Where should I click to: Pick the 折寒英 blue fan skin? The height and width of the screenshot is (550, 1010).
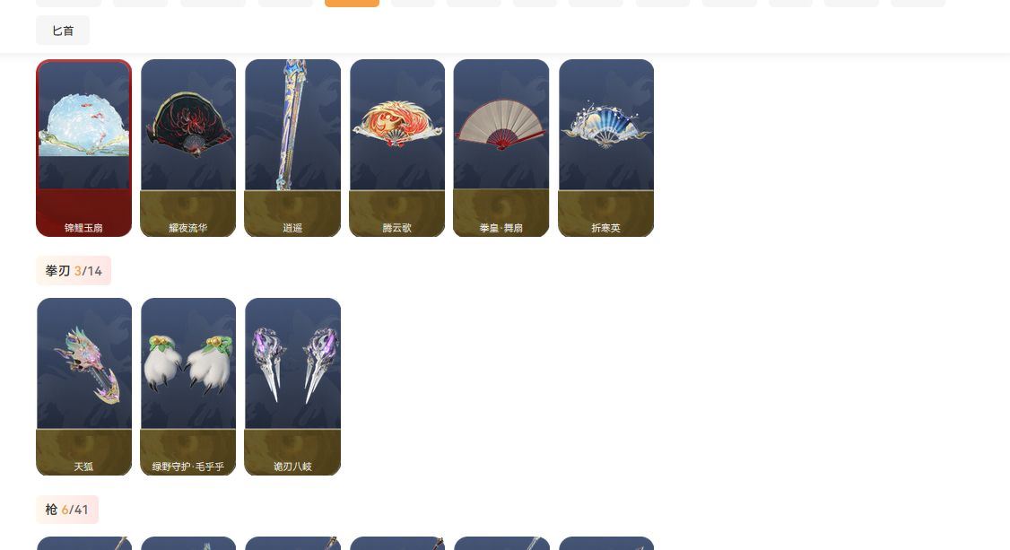606,148
